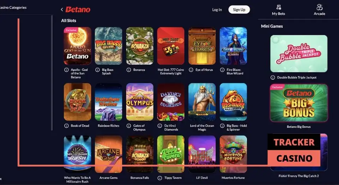Click the Betano logo
Image resolution: width=339 pixels, height=185 pixels.
click(78, 10)
